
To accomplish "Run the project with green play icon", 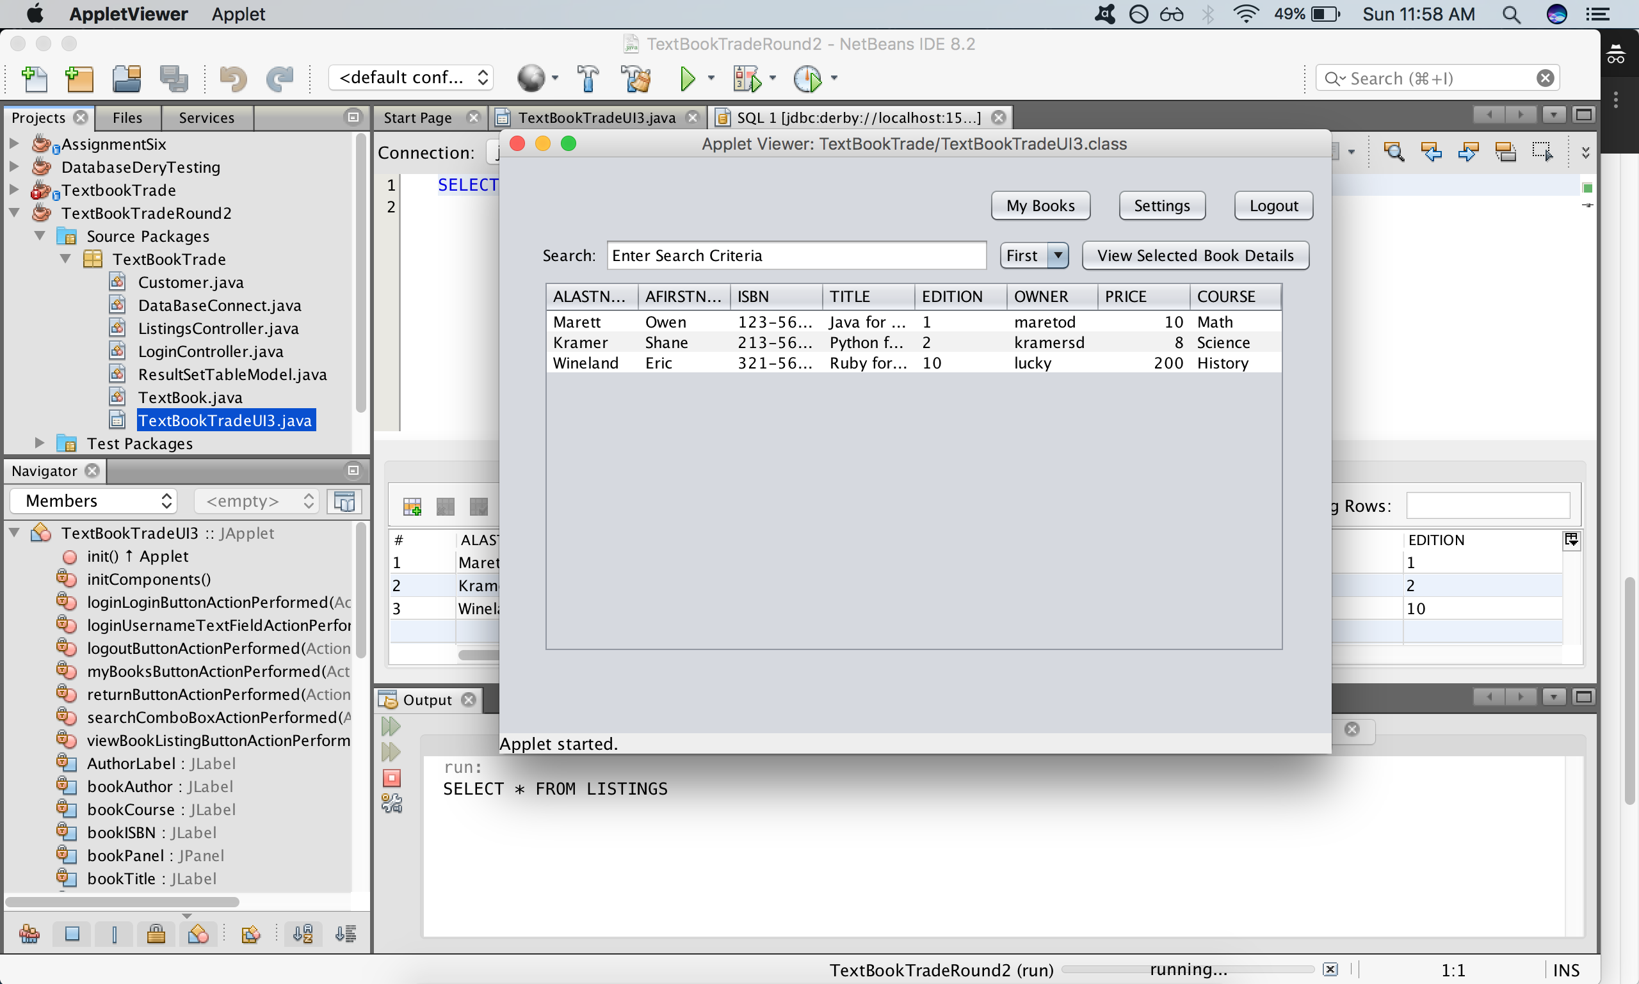I will tap(688, 78).
